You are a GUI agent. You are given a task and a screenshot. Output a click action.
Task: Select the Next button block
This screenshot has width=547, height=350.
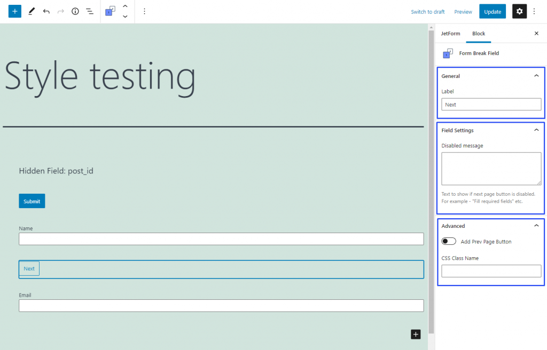point(29,268)
